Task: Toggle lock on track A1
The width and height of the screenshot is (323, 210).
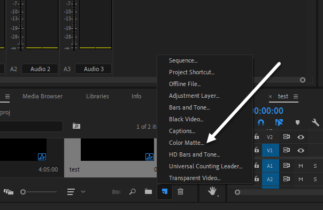Action: 257,165
